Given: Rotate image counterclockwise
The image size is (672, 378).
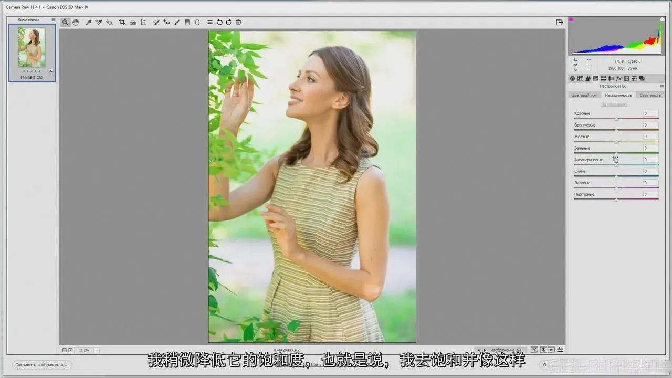Looking at the screenshot, I should click(x=219, y=23).
